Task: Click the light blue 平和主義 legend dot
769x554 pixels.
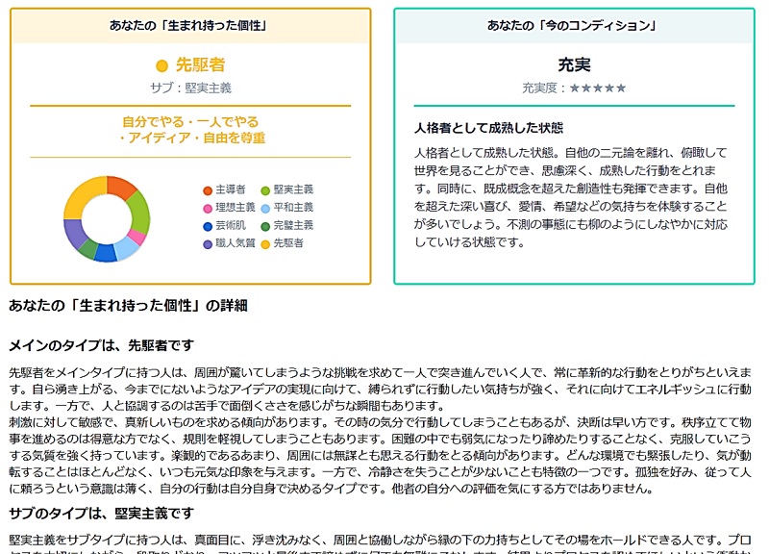Action: point(265,208)
